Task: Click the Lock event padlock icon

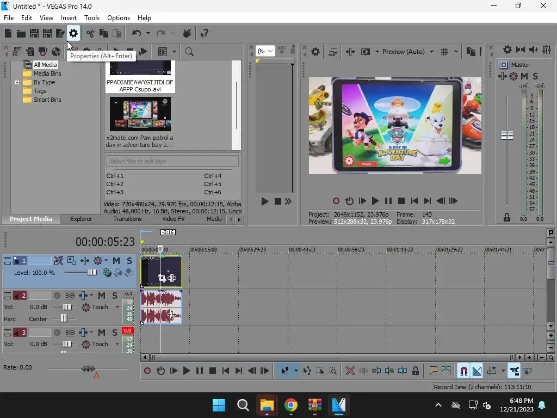Action: coord(415,371)
